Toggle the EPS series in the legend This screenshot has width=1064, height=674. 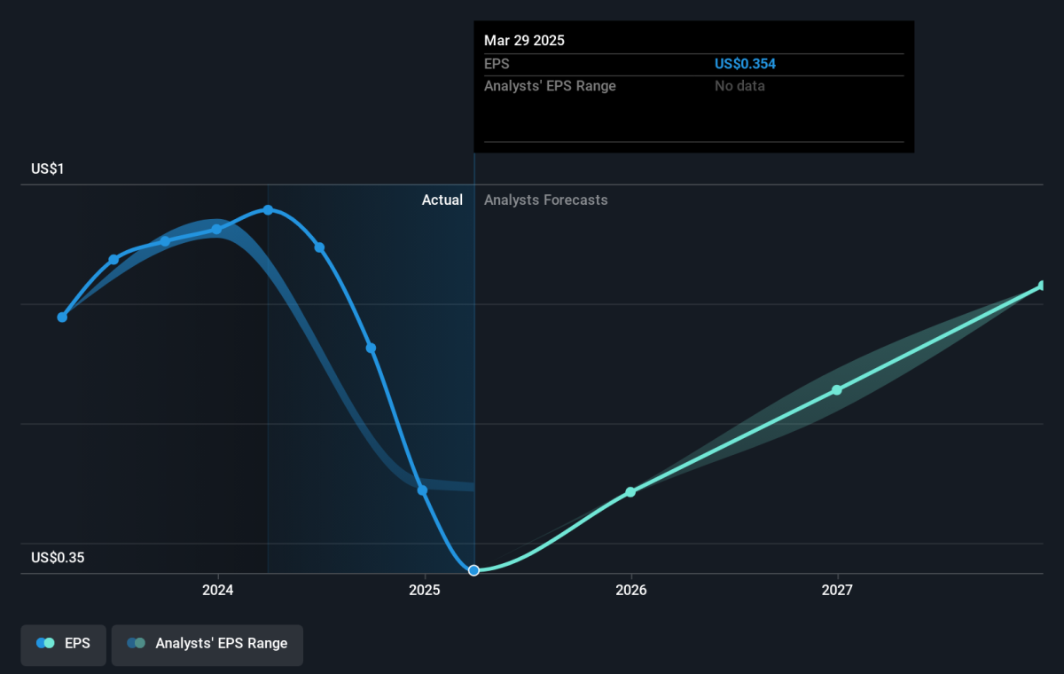coord(63,644)
